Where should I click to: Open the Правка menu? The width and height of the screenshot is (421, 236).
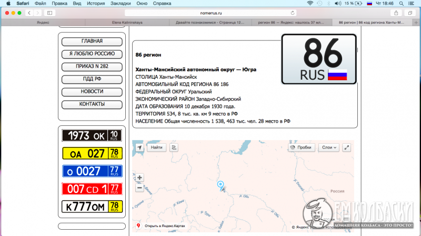coord(59,4)
